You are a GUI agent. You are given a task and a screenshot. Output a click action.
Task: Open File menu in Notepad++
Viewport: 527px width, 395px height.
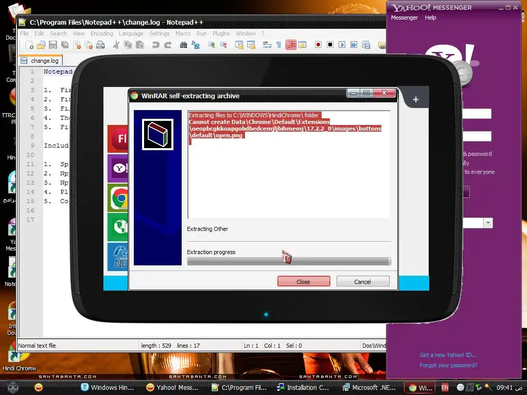[x=24, y=33]
